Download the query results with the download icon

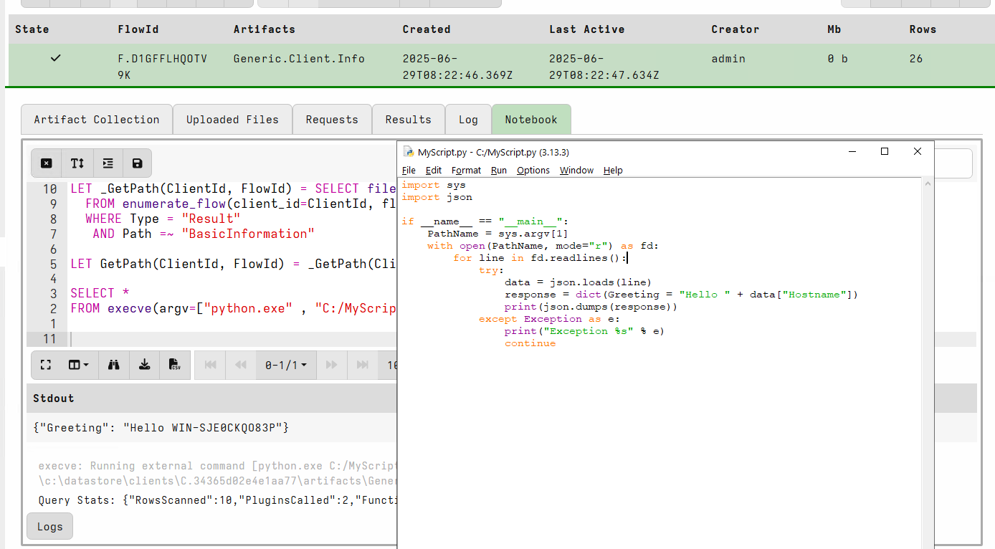click(144, 365)
